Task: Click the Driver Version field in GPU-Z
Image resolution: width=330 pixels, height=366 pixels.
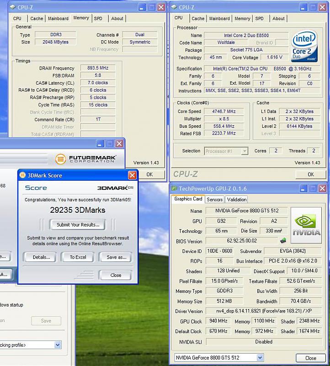Action: tap(264, 311)
